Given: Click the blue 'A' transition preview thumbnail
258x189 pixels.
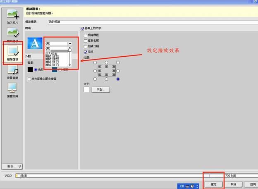Looking at the screenshot, I should point(35,43).
